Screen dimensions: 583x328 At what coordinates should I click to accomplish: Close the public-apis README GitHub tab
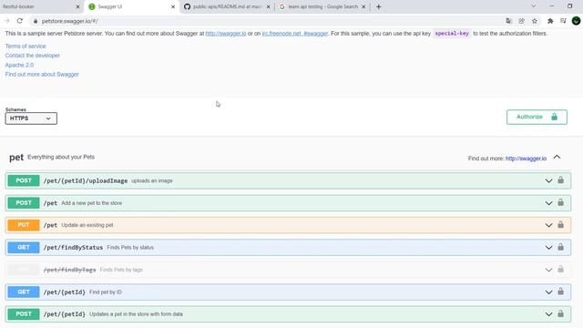(x=269, y=6)
